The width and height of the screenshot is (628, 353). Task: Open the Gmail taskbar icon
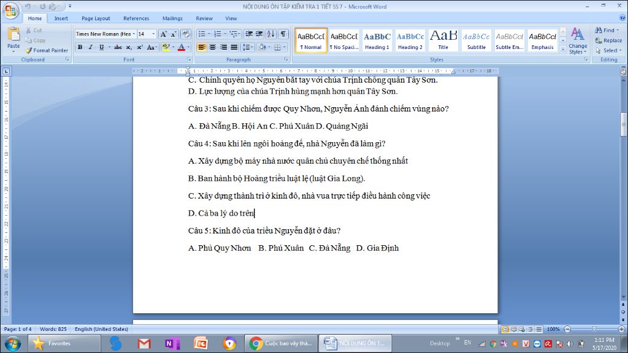144,343
